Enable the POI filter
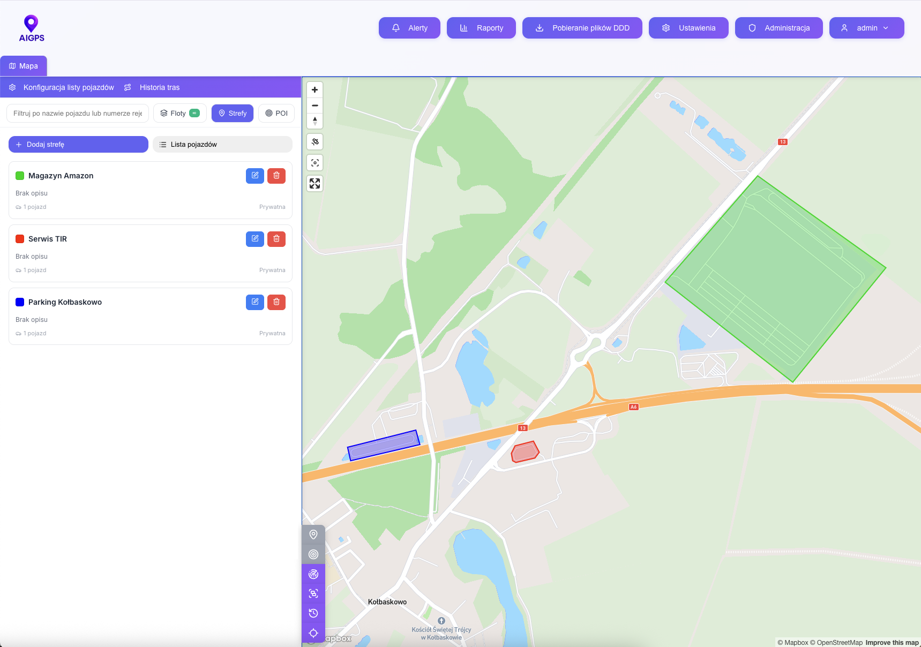This screenshot has height=647, width=921. pyautogui.click(x=276, y=113)
